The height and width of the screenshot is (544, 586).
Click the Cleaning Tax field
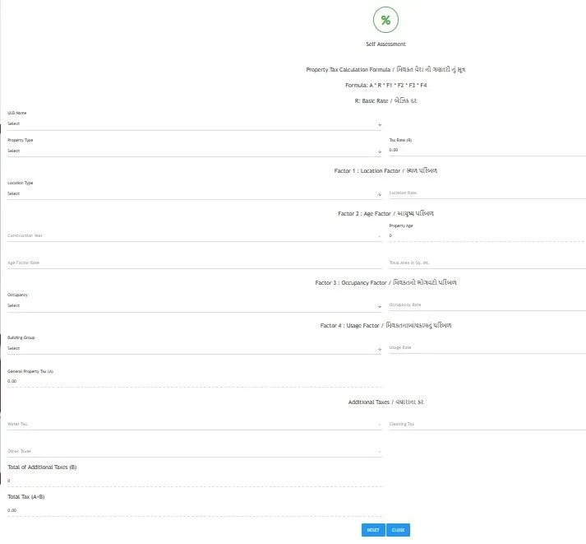(485, 425)
